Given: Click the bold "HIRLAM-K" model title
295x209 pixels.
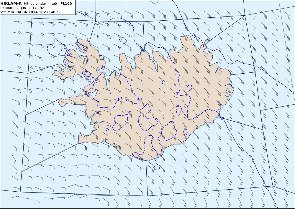Looking at the screenshot, I should tap(11, 4).
